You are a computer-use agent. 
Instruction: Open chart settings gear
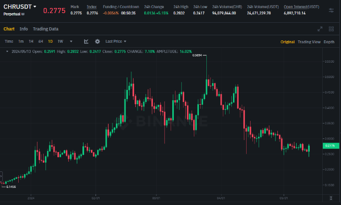tap(97, 42)
